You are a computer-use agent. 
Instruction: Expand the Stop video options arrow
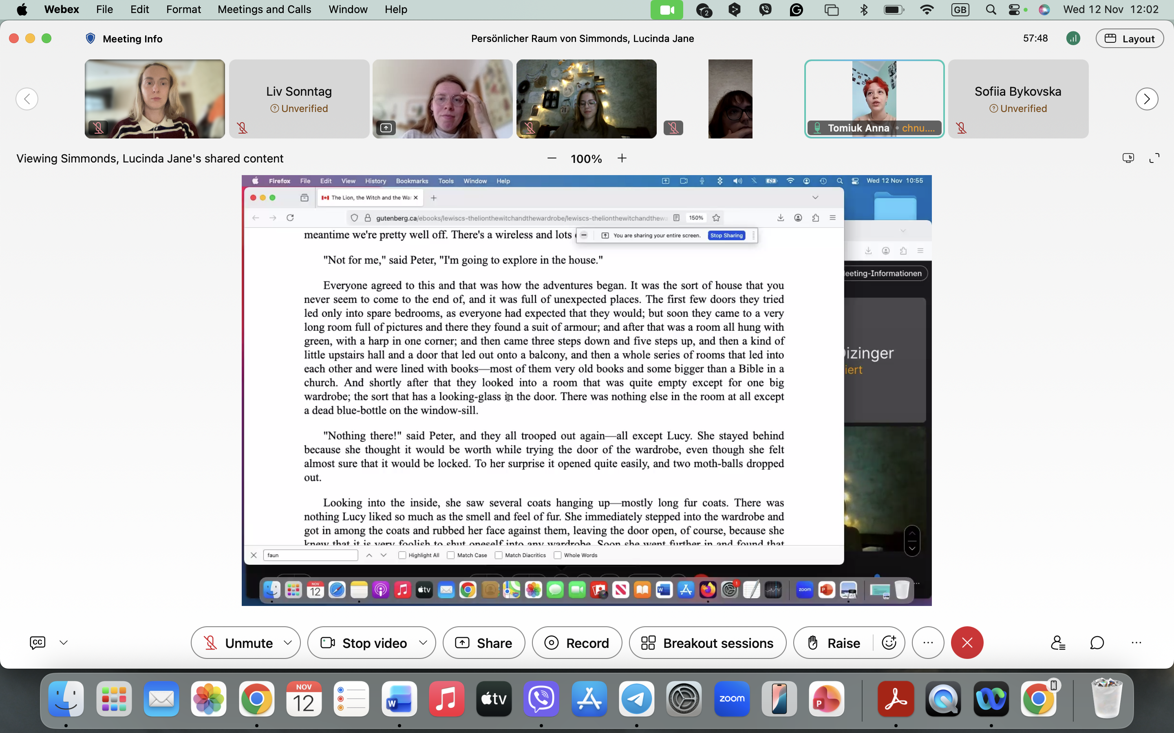pos(423,643)
